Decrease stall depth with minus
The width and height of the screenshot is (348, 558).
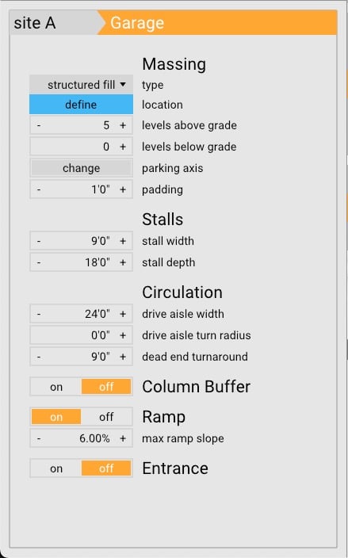click(x=39, y=262)
